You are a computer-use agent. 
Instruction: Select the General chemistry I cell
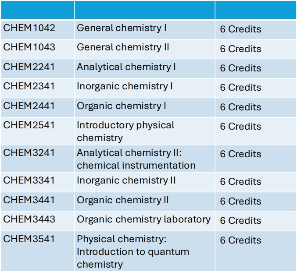click(x=122, y=28)
